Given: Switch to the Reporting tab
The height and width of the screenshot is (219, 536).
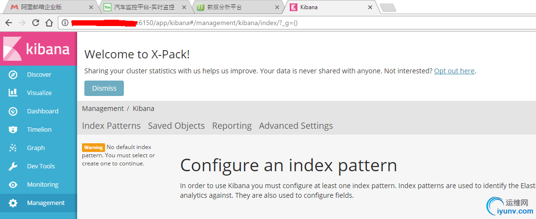Looking at the screenshot, I should (232, 126).
